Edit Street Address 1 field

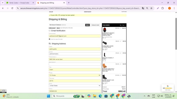pos(75,59)
